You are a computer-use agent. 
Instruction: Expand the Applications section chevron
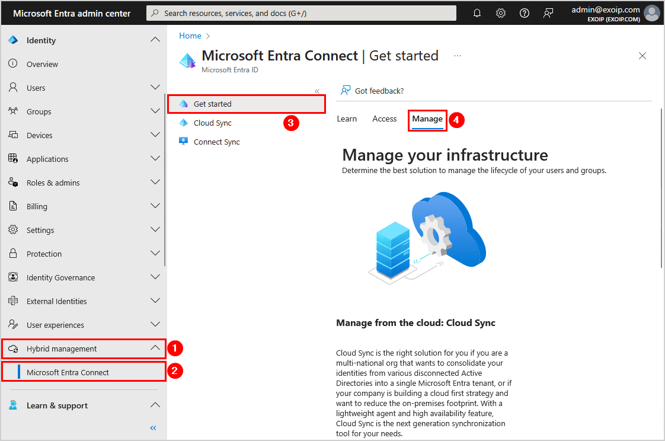pos(155,159)
